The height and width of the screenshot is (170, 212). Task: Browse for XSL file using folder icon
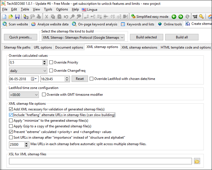click(197, 161)
